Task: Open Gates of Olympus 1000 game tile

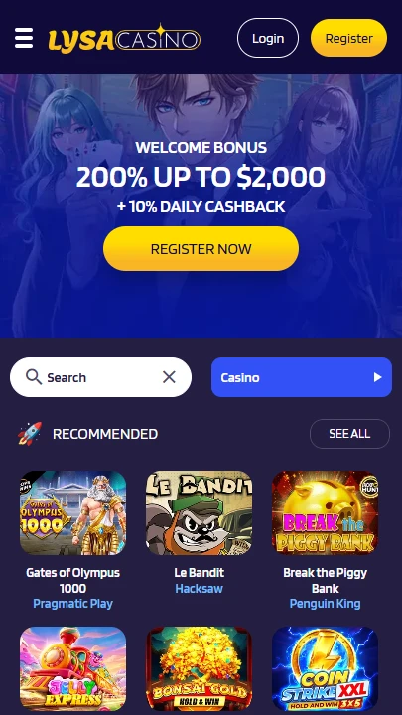Action: 72,512
